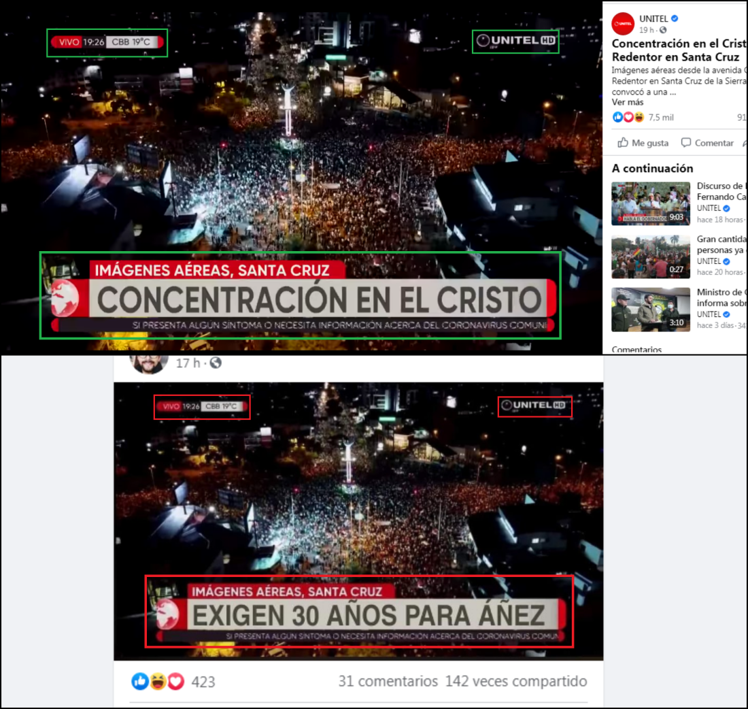Open the 0:27 Gran cantidad video thumbnail

[x=651, y=257]
